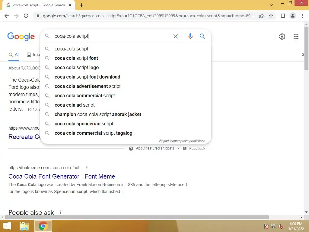Click the Chrome taskbar icon
309x232 pixels.
(x=43, y=226)
